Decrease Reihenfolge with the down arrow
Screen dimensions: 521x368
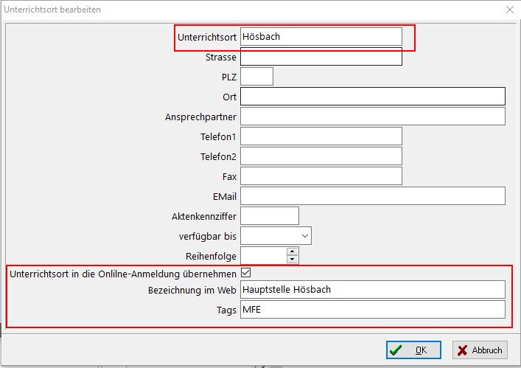click(293, 259)
